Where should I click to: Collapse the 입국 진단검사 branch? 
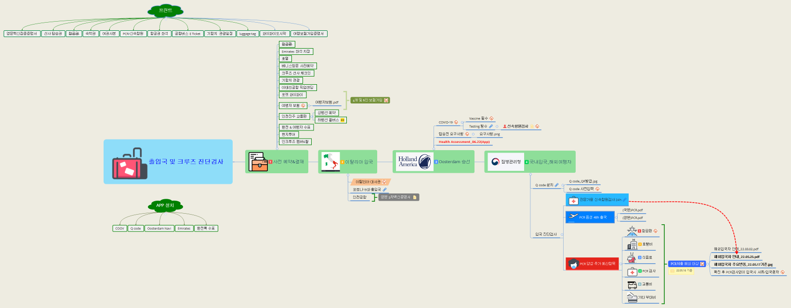[x=562, y=235]
